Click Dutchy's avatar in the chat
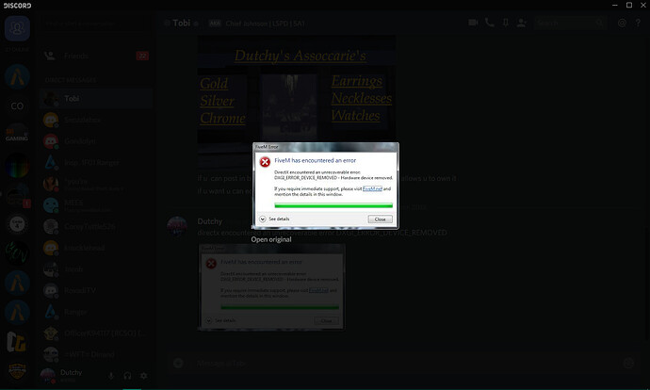Screen dimensions: 650x390 click(x=176, y=226)
